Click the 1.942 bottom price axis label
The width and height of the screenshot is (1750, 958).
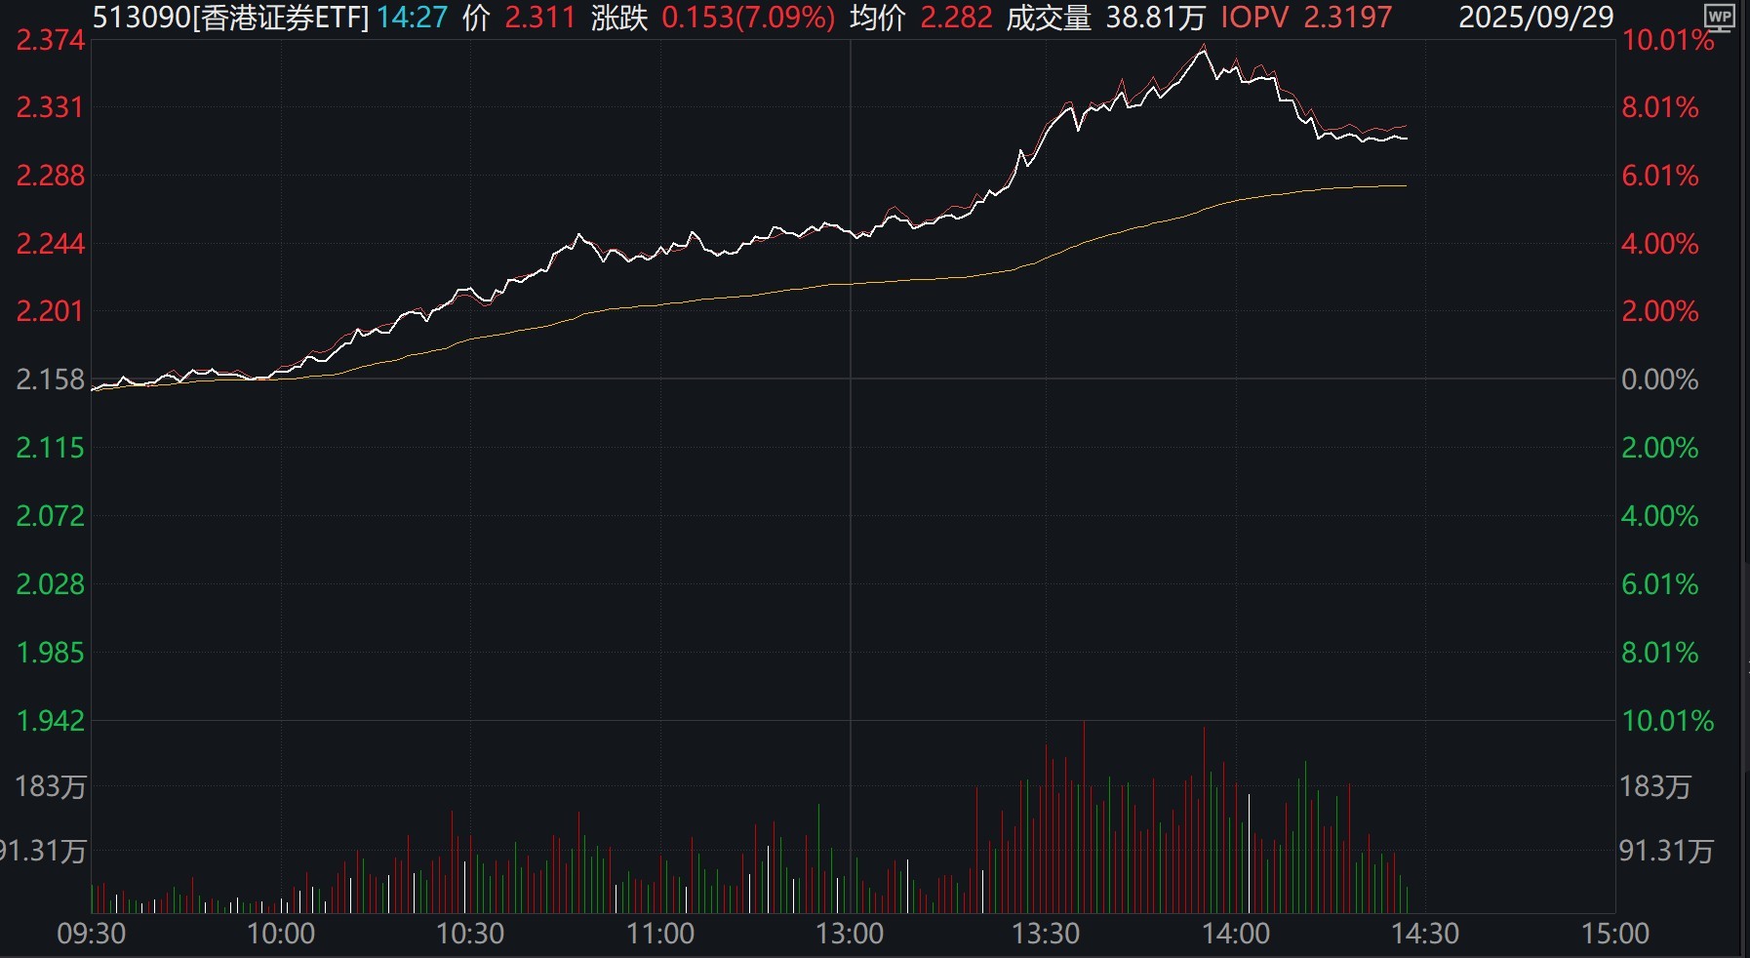tap(51, 721)
